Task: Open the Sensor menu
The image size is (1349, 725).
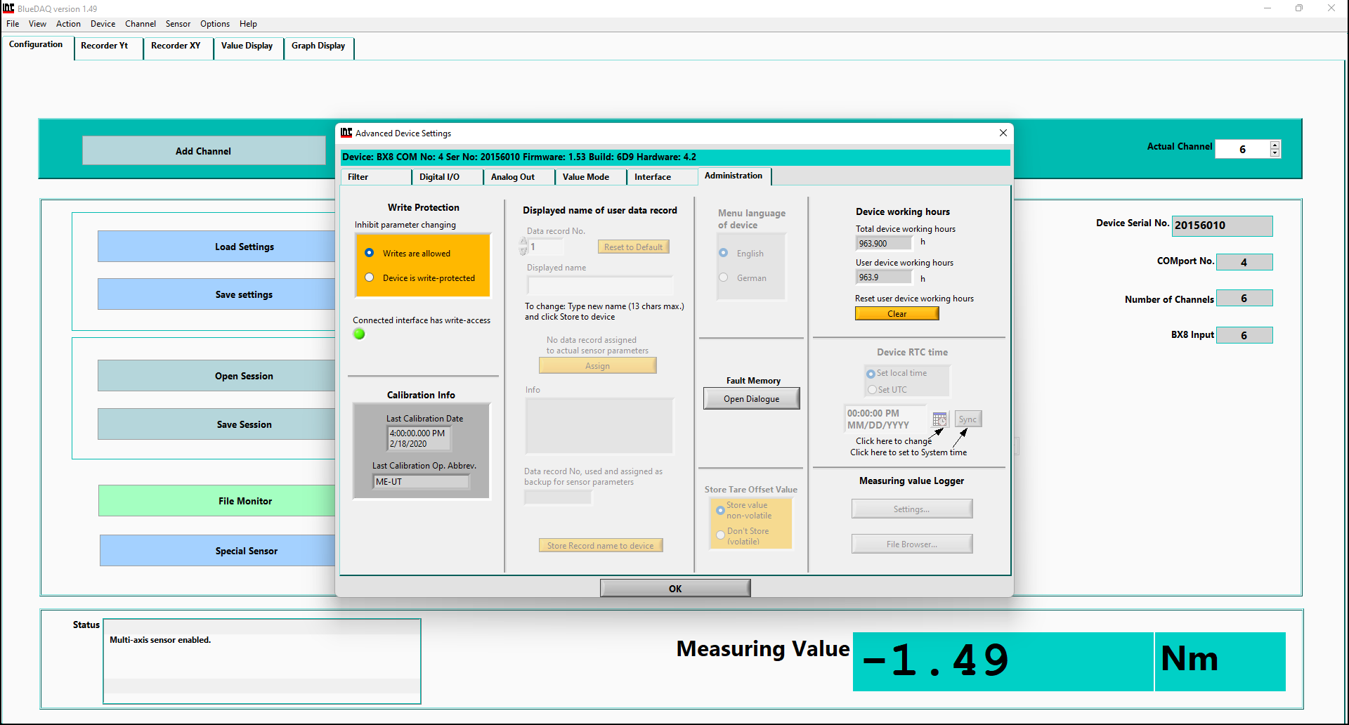Action: 178,24
